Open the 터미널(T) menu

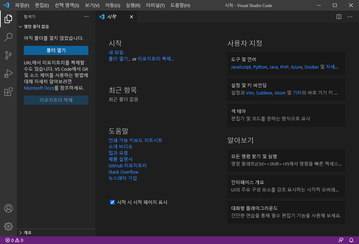pos(155,5)
